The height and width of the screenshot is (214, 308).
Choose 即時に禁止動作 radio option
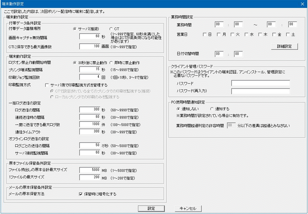coord(111,63)
